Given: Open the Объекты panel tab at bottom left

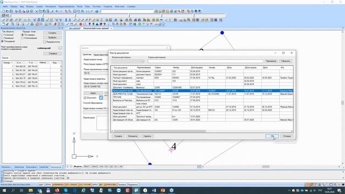Looking at the screenshot, I should [x=6, y=167].
